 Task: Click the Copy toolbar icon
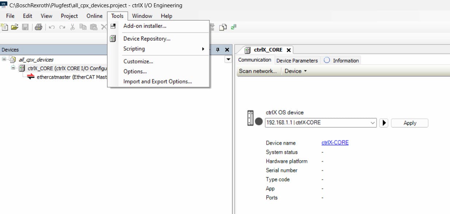[x=83, y=27]
